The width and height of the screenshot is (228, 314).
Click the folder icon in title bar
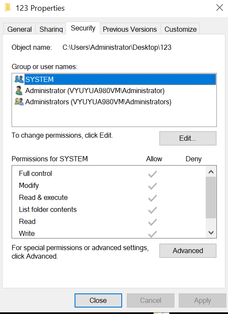(8, 8)
